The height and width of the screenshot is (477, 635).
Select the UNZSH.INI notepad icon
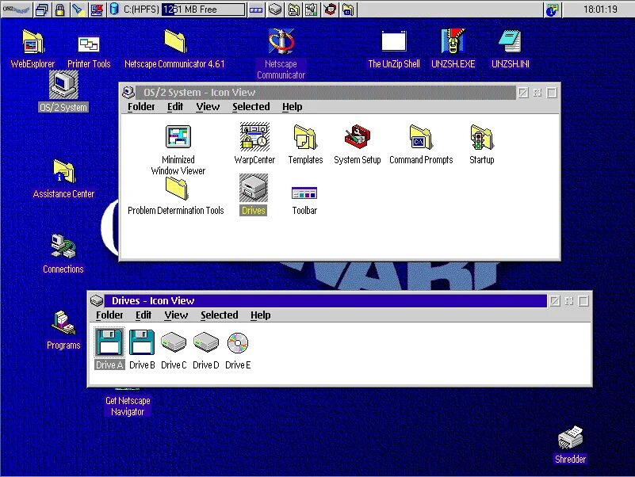click(x=511, y=48)
